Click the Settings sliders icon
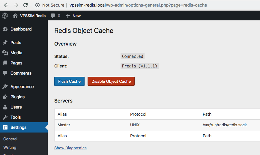The image size is (260, 155). click(5, 127)
